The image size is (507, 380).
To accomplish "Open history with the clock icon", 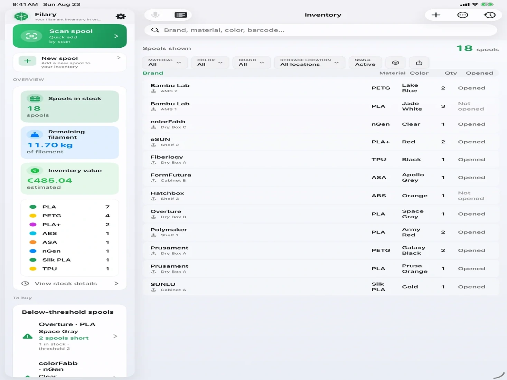I will coord(490,15).
